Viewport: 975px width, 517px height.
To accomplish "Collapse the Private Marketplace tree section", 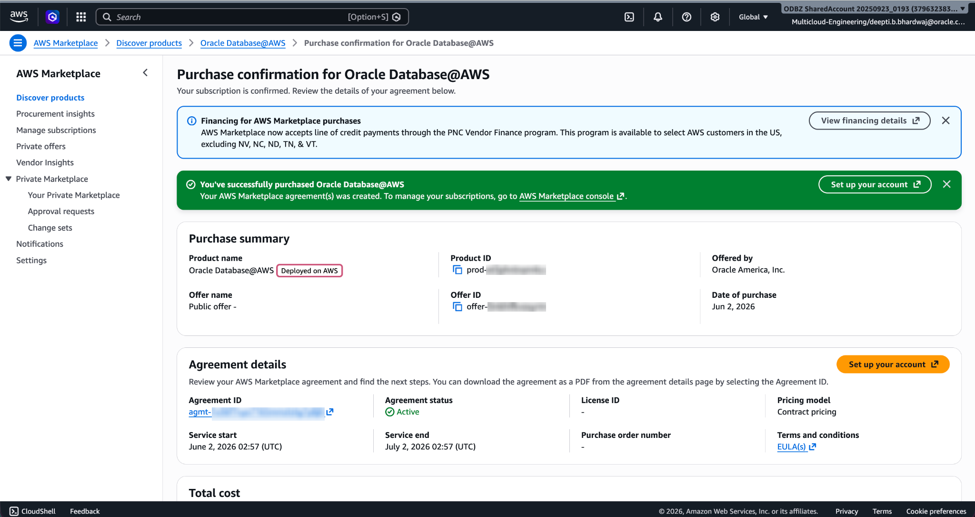I will [9, 179].
